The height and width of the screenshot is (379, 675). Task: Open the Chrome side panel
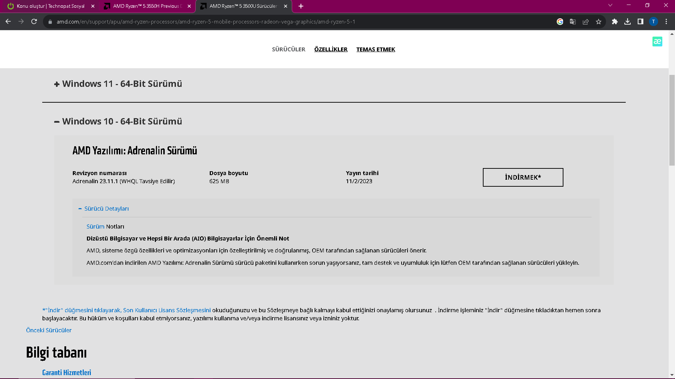[x=641, y=22]
